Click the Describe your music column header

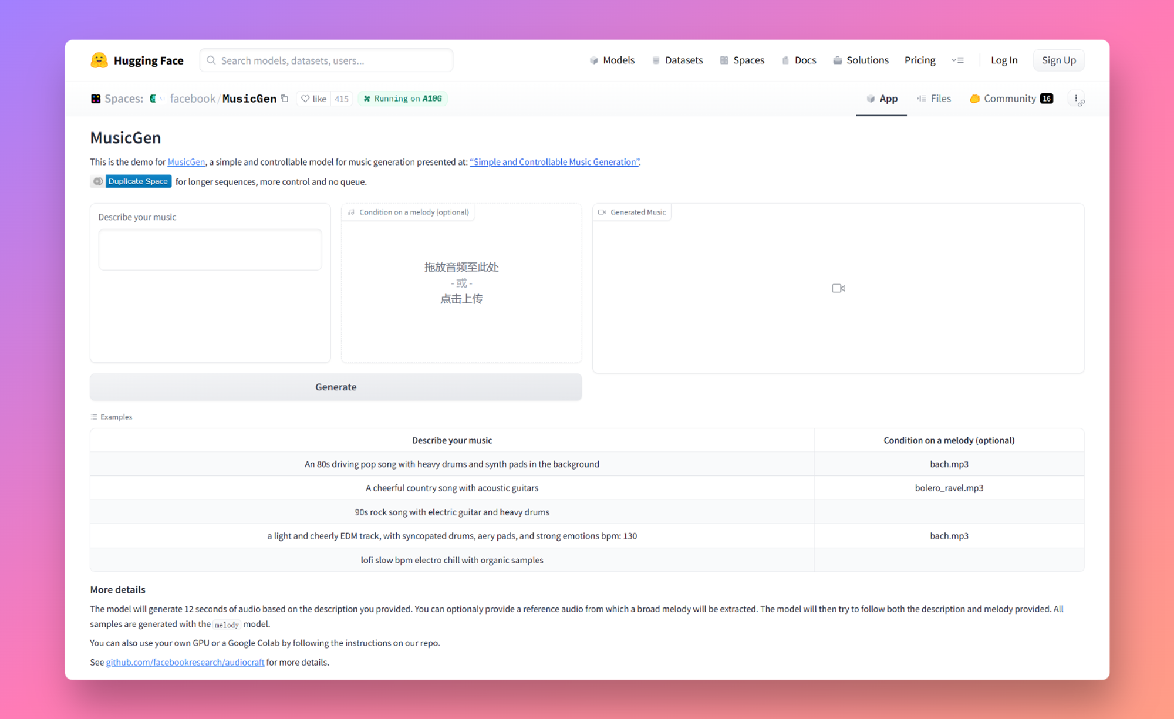click(452, 440)
